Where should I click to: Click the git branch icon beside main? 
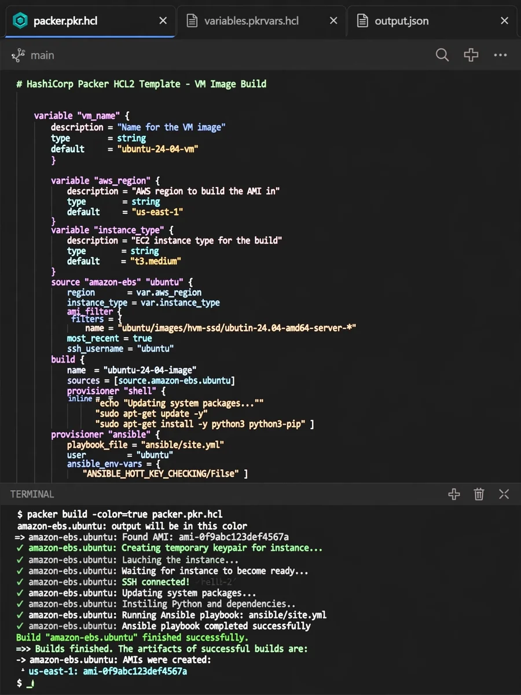18,55
